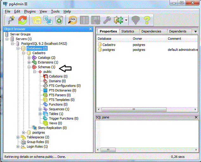Switch to the Statistics tab

coord(128,31)
